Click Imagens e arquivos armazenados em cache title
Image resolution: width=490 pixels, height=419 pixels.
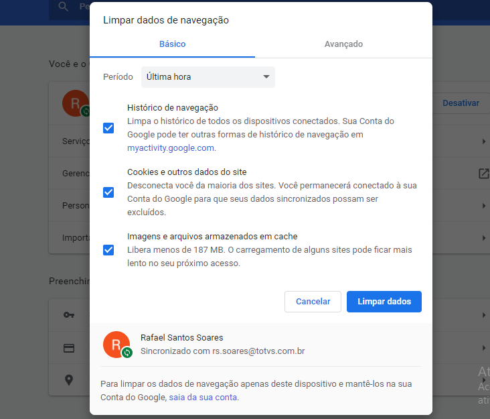point(212,237)
